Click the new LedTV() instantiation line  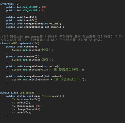click(x=27, y=99)
